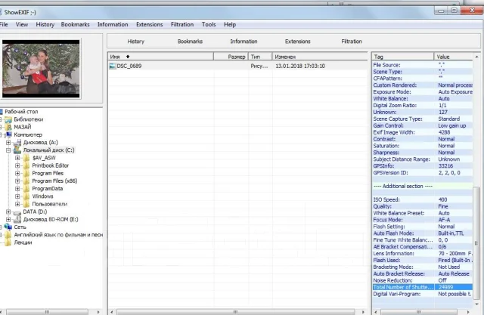Click the Value column header
The height and width of the screenshot is (315, 484).
coord(453,57)
